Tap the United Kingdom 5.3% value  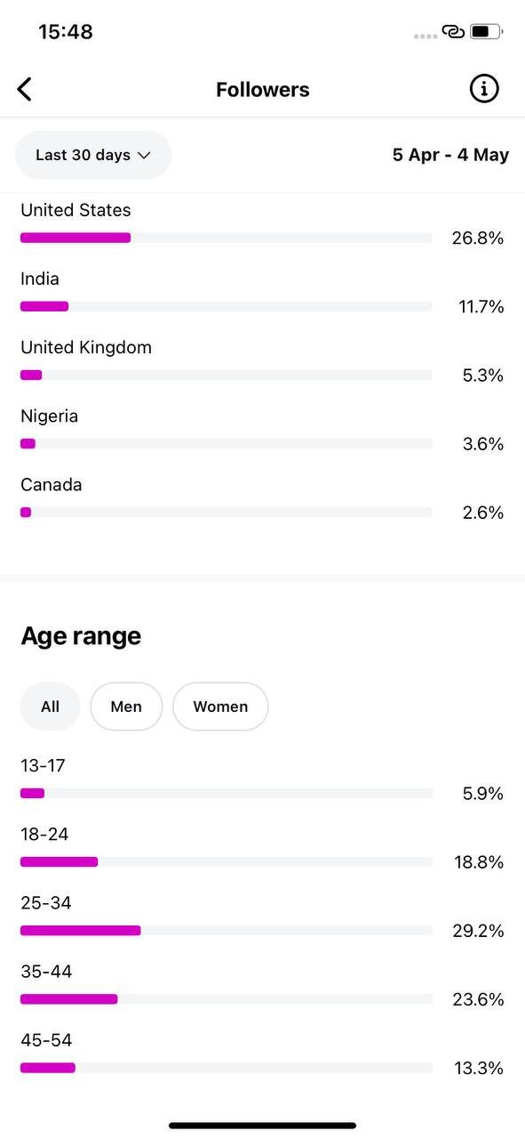pyautogui.click(x=483, y=376)
